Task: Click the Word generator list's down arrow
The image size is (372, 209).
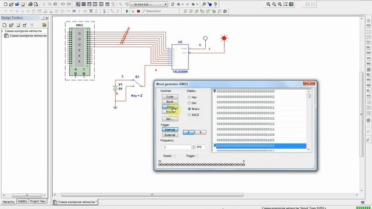Action: pos(309,149)
